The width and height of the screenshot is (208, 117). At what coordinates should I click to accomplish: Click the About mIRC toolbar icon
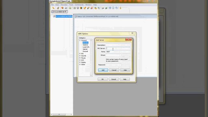pos(121,8)
